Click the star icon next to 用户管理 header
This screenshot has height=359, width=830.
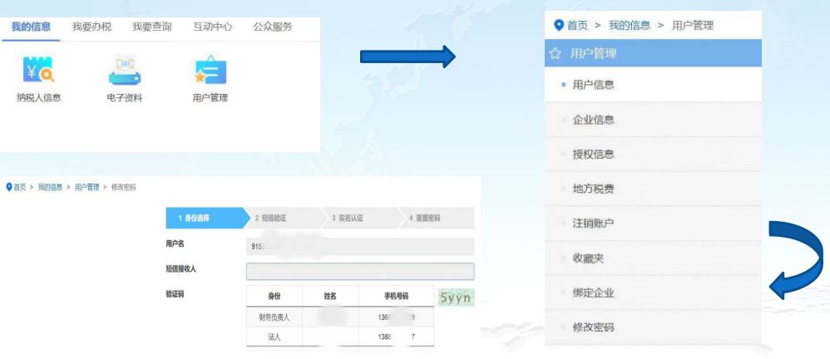(556, 53)
